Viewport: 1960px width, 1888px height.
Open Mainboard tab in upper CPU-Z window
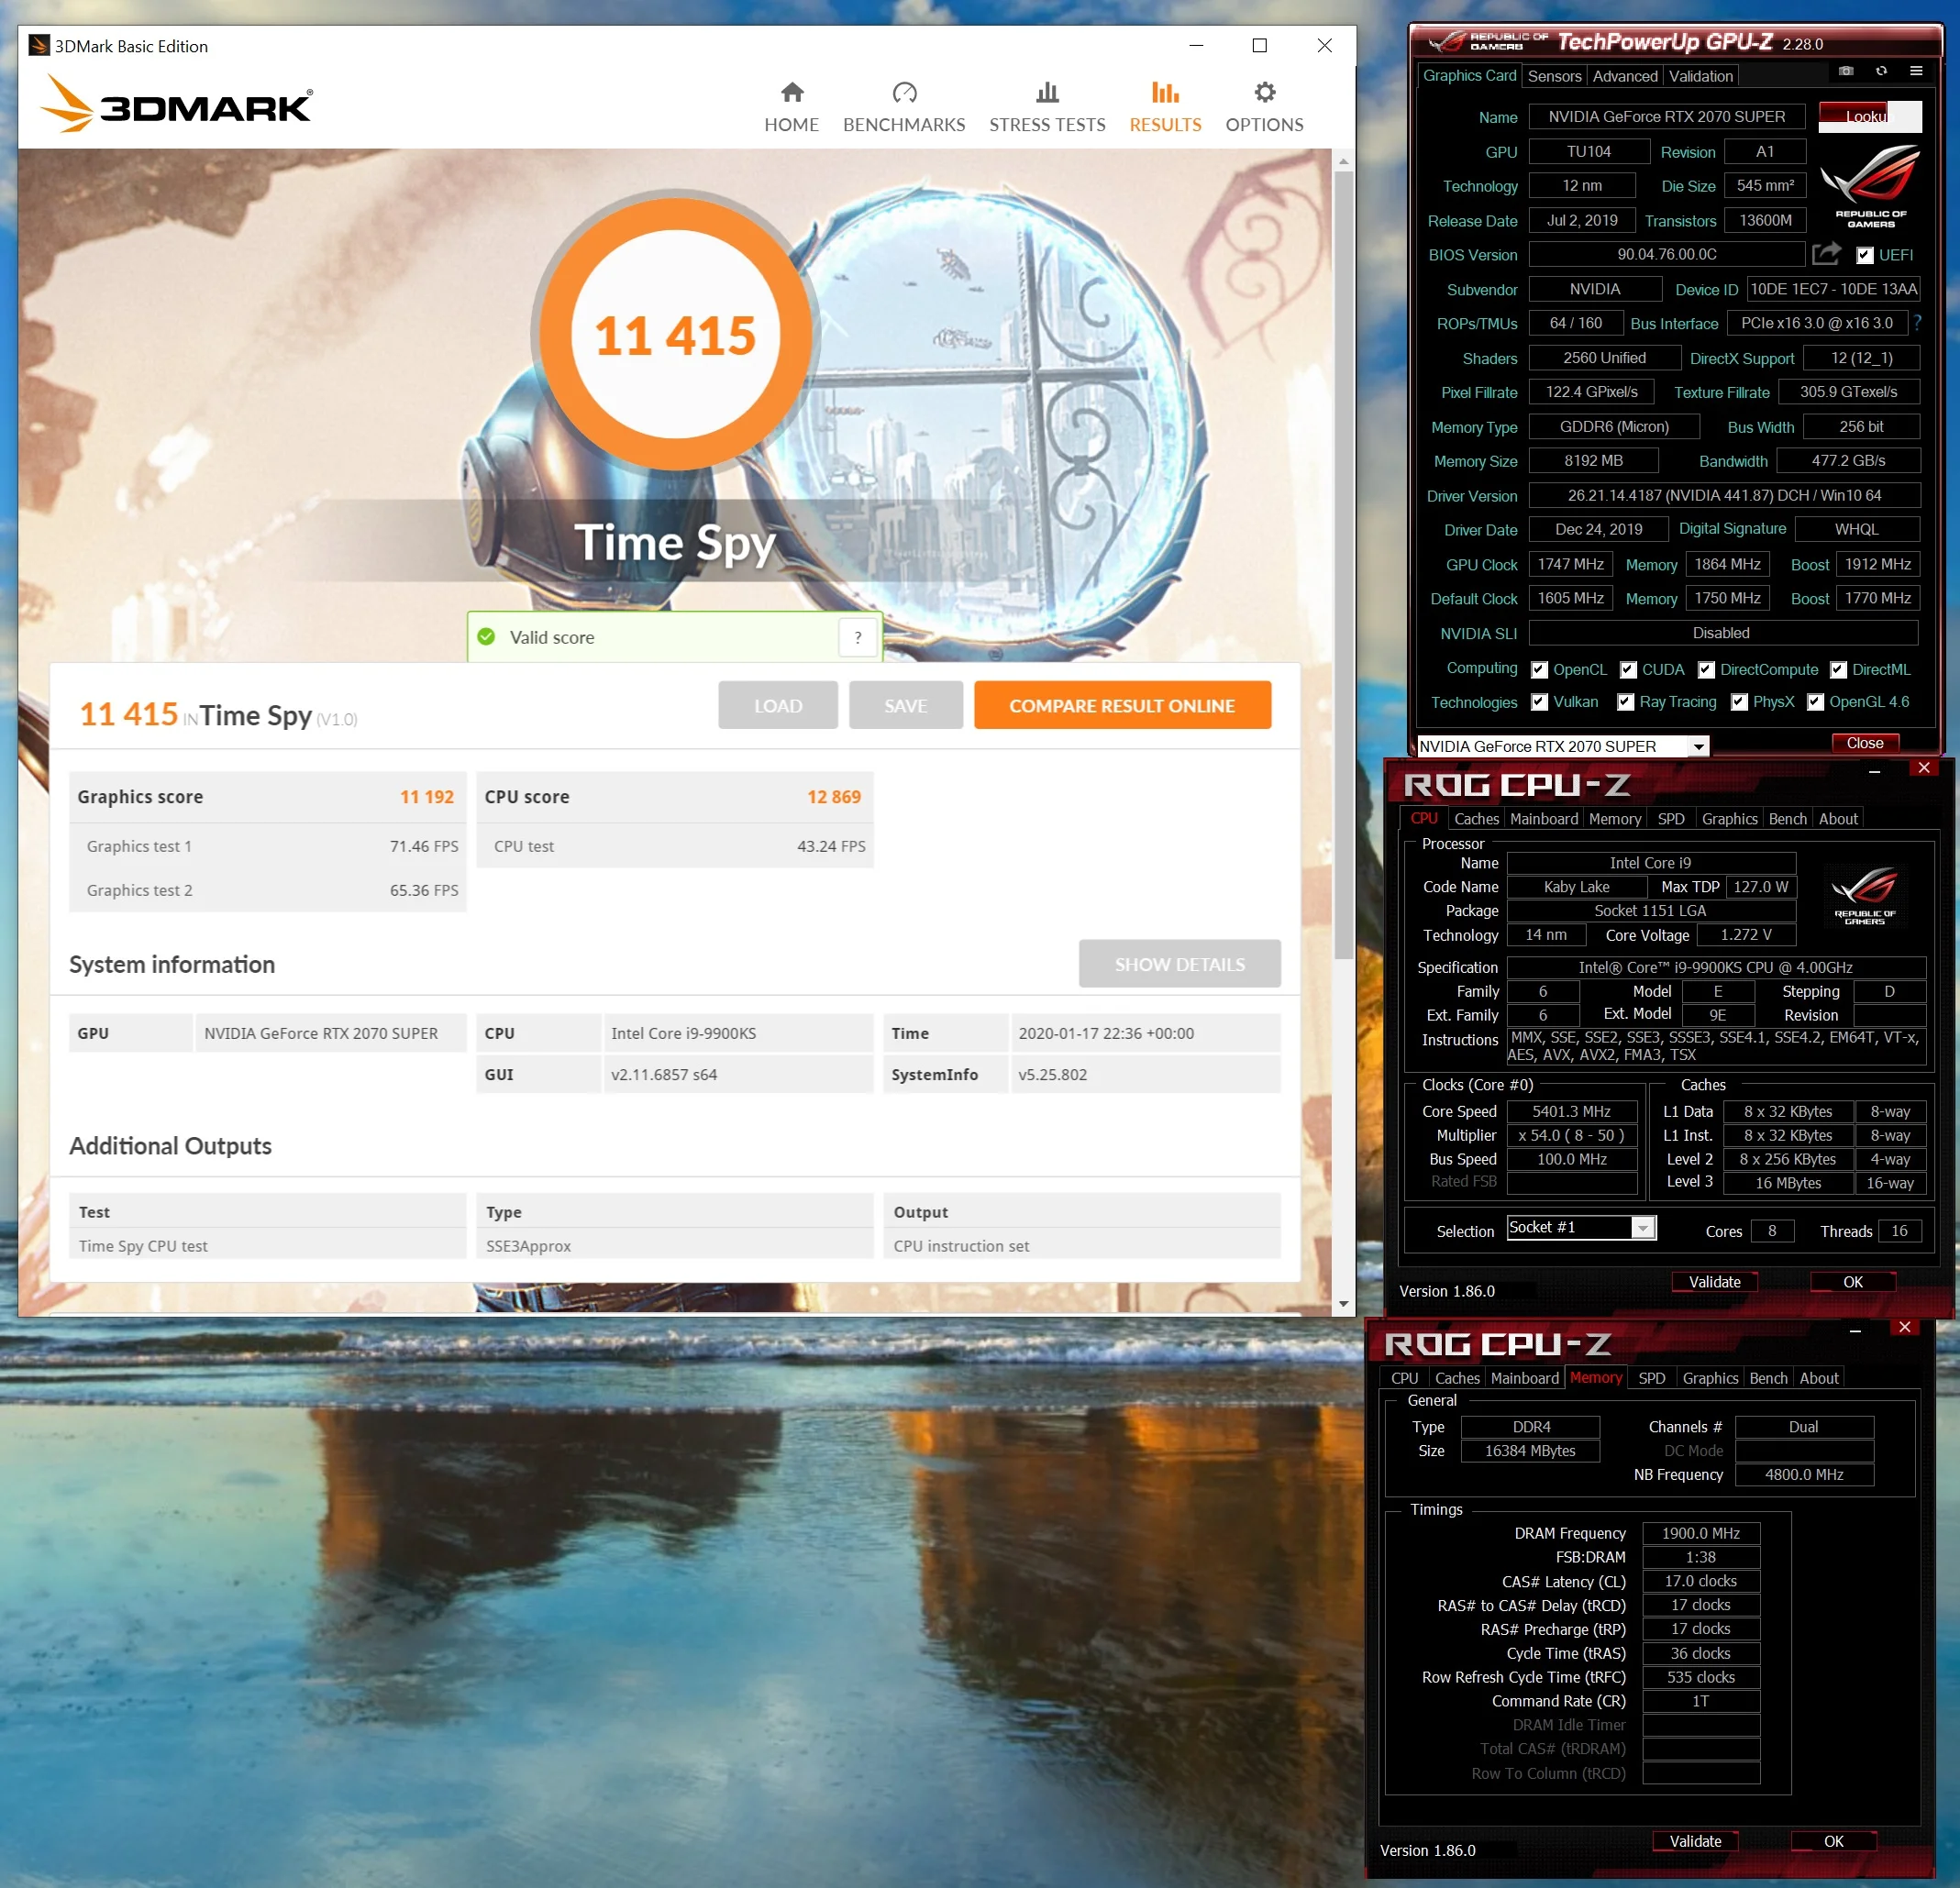1543,818
